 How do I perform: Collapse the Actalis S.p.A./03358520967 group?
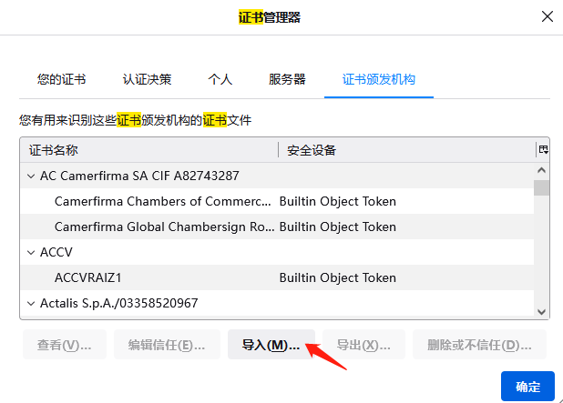coord(31,303)
